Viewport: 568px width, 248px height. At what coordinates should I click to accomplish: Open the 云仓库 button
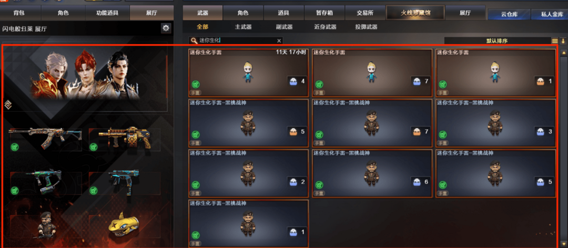tap(509, 15)
